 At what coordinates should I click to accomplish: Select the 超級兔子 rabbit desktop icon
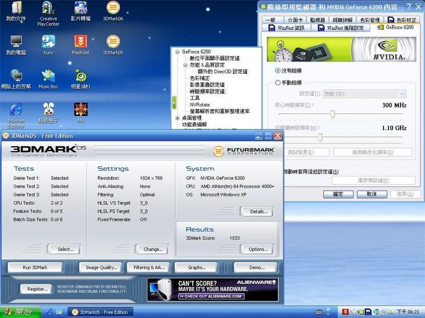48,113
